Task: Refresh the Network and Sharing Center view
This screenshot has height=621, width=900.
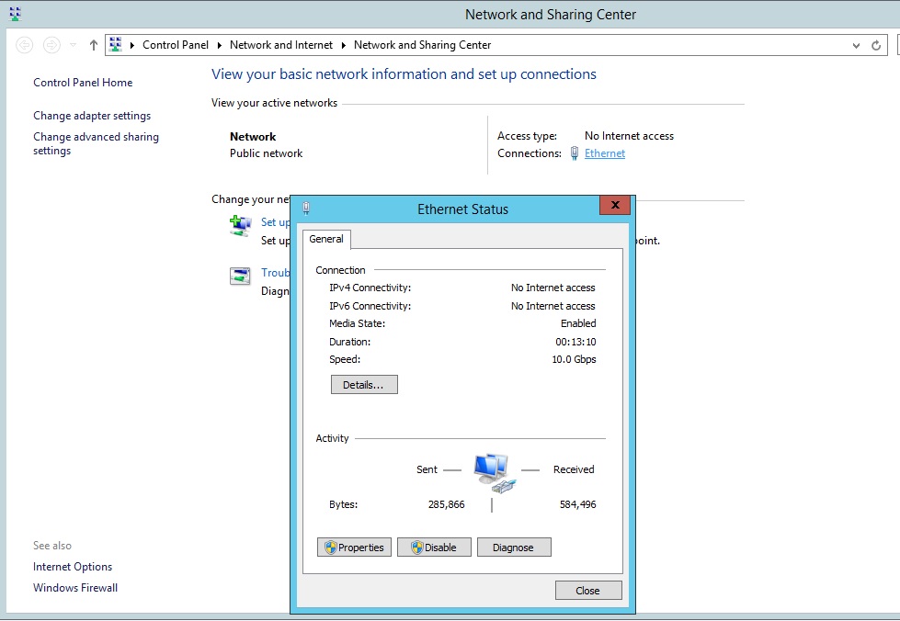Action: point(876,45)
